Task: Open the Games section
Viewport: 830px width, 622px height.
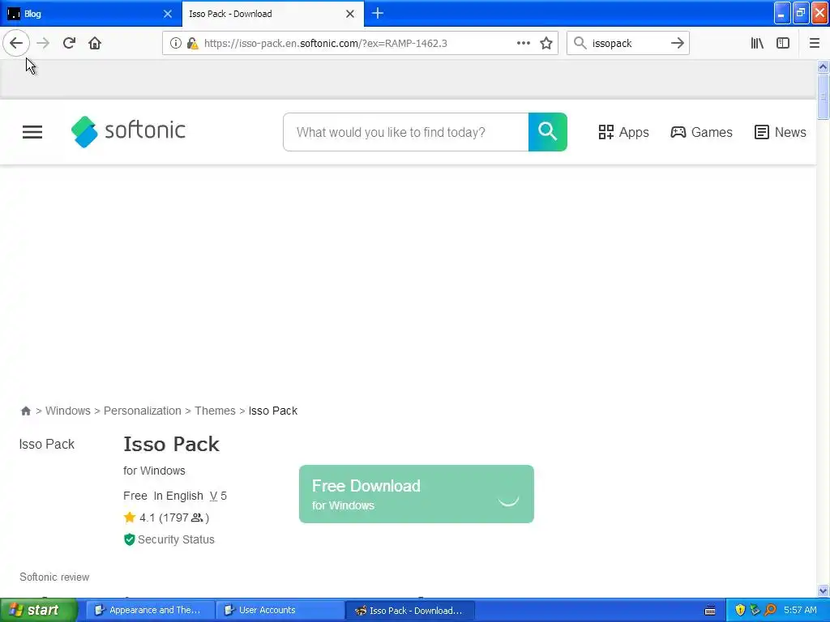Action: point(701,132)
